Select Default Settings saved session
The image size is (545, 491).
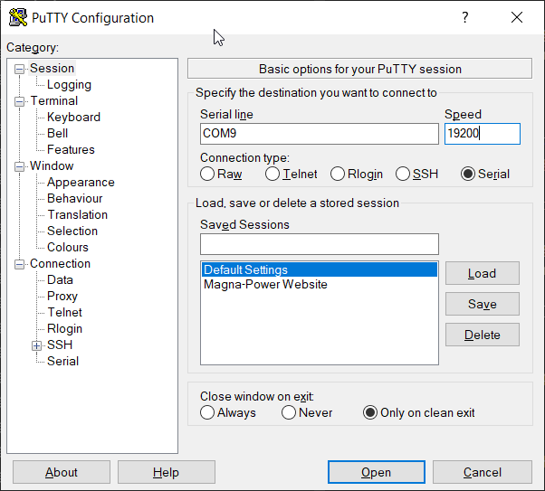[319, 269]
